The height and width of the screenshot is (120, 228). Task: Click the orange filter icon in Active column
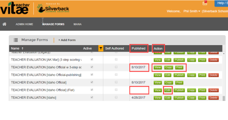[101, 48]
